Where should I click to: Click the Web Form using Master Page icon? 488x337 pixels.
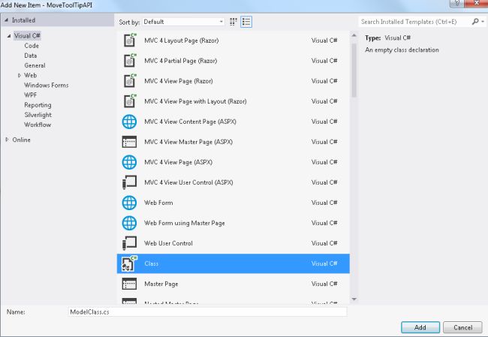(x=129, y=223)
